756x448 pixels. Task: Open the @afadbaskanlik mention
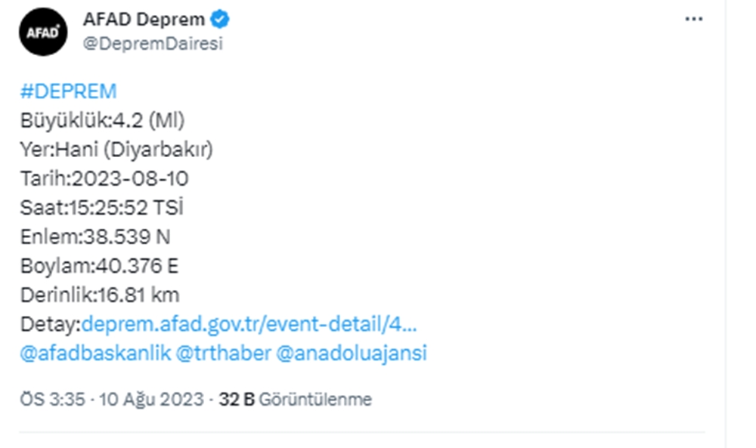click(x=95, y=353)
